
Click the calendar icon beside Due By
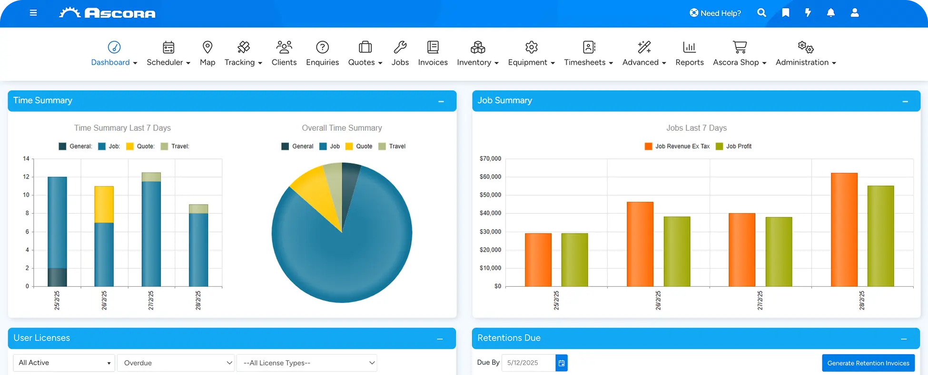point(562,363)
